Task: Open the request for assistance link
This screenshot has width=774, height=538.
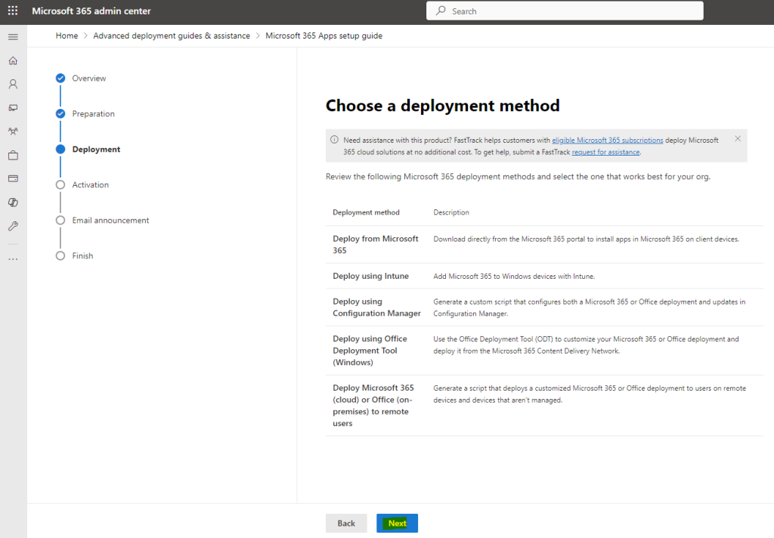Action: tap(605, 152)
